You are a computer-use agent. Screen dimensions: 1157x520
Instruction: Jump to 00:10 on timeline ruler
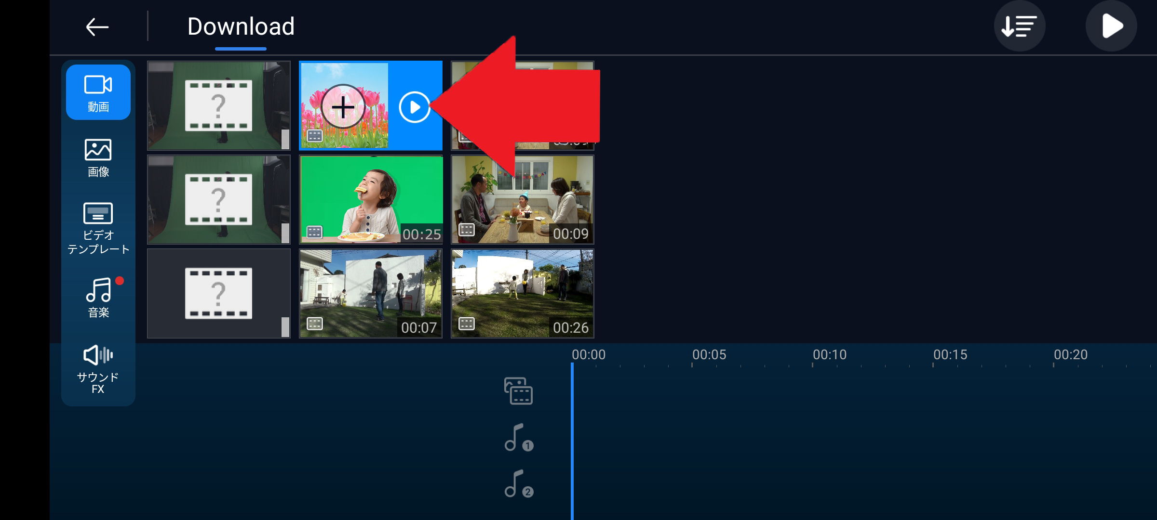(x=829, y=355)
